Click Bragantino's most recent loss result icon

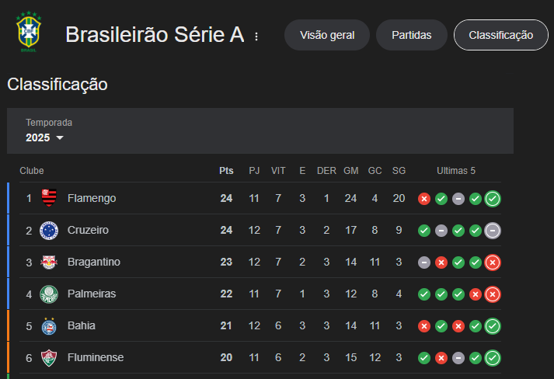(493, 262)
